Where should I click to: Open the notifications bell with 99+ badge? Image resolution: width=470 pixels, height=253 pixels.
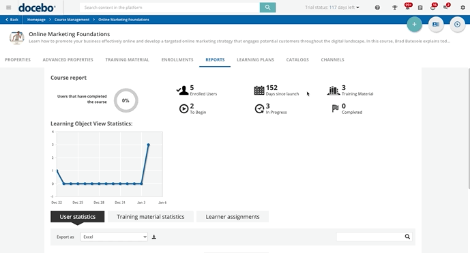(x=407, y=8)
